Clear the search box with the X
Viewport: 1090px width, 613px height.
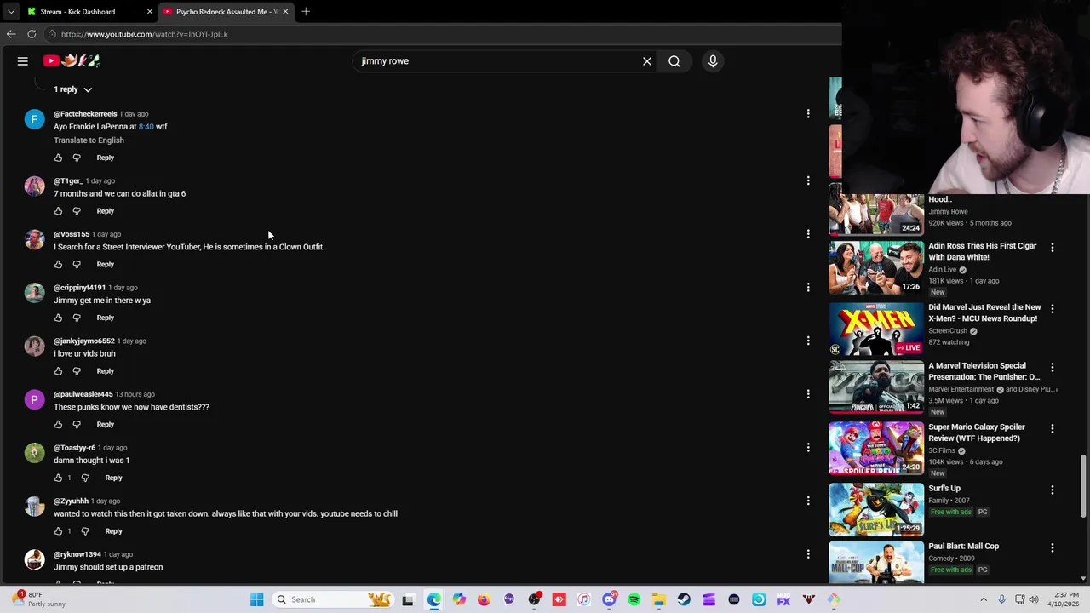[x=647, y=61]
